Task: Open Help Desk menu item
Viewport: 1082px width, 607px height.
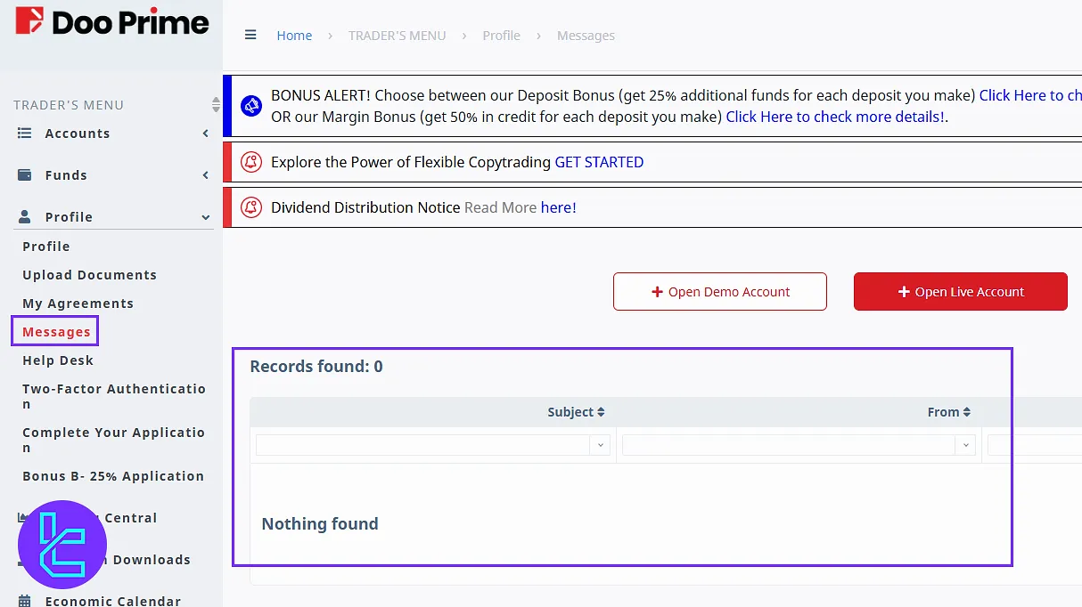Action: 58,360
